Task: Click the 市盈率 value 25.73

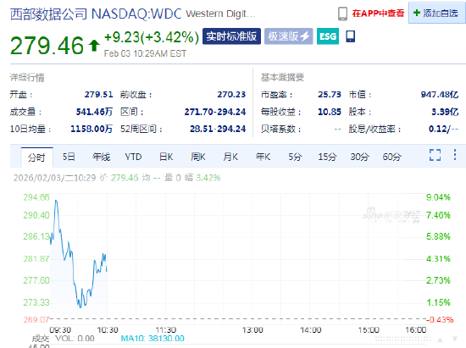Action: click(330, 95)
